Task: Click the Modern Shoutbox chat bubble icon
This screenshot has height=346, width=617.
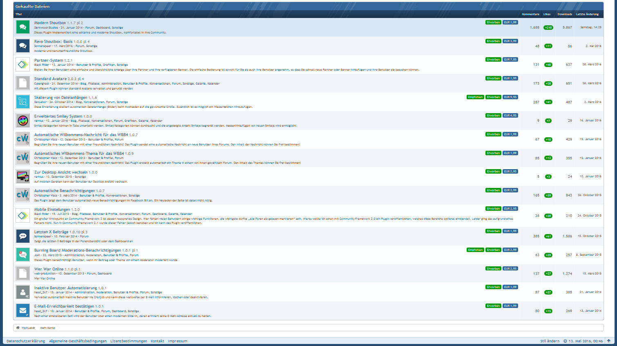Action: coord(23,27)
